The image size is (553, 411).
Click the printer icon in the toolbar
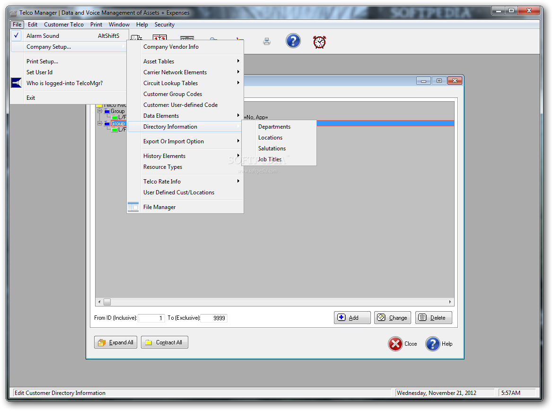pyautogui.click(x=267, y=42)
